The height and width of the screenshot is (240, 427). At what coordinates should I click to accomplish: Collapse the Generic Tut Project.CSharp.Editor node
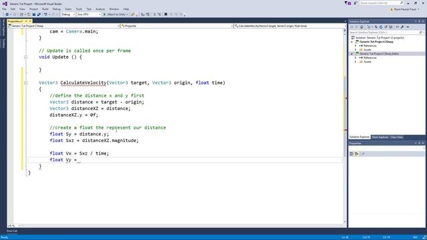(x=352, y=54)
